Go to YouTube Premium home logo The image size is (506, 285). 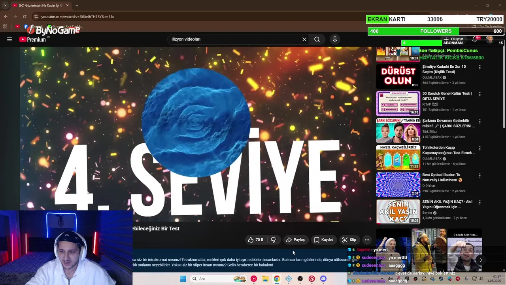tap(32, 39)
